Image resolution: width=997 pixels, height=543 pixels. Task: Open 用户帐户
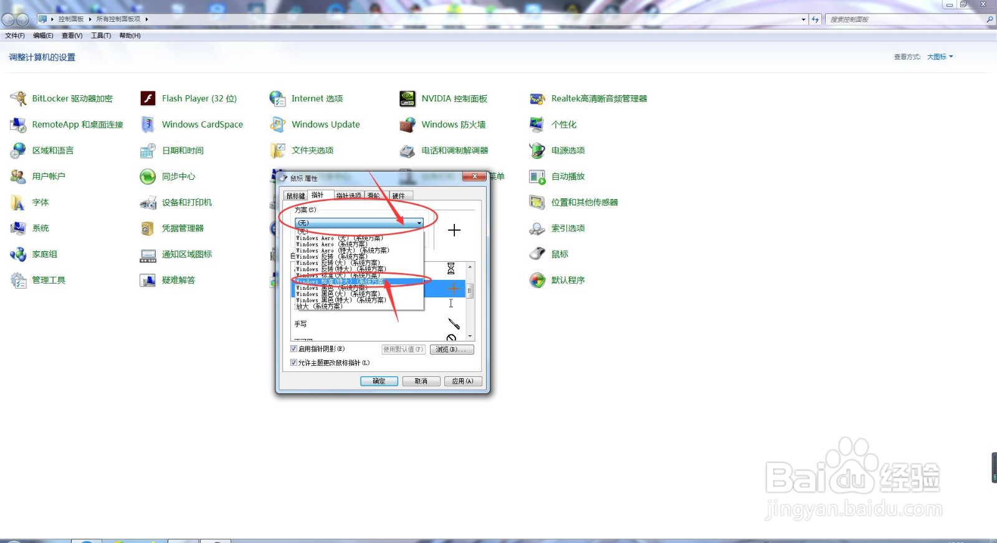pos(37,177)
